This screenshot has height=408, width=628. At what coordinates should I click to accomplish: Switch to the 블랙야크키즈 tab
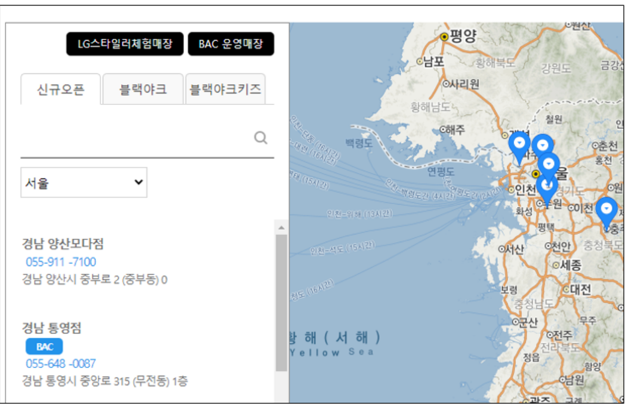(x=225, y=89)
